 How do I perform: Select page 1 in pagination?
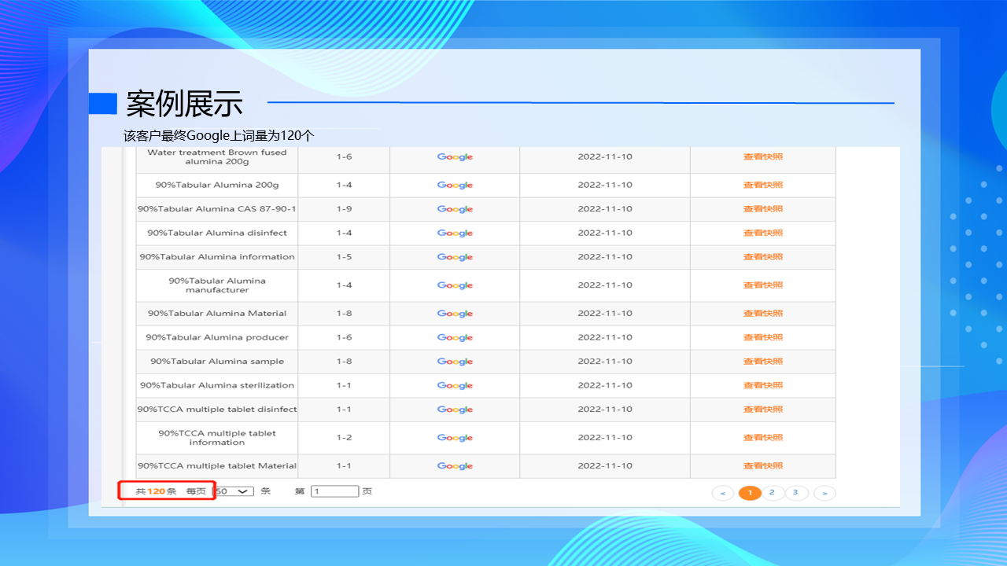750,493
